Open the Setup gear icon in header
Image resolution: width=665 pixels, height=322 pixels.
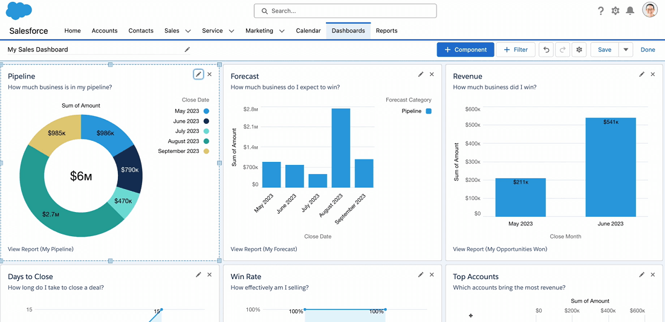point(615,11)
